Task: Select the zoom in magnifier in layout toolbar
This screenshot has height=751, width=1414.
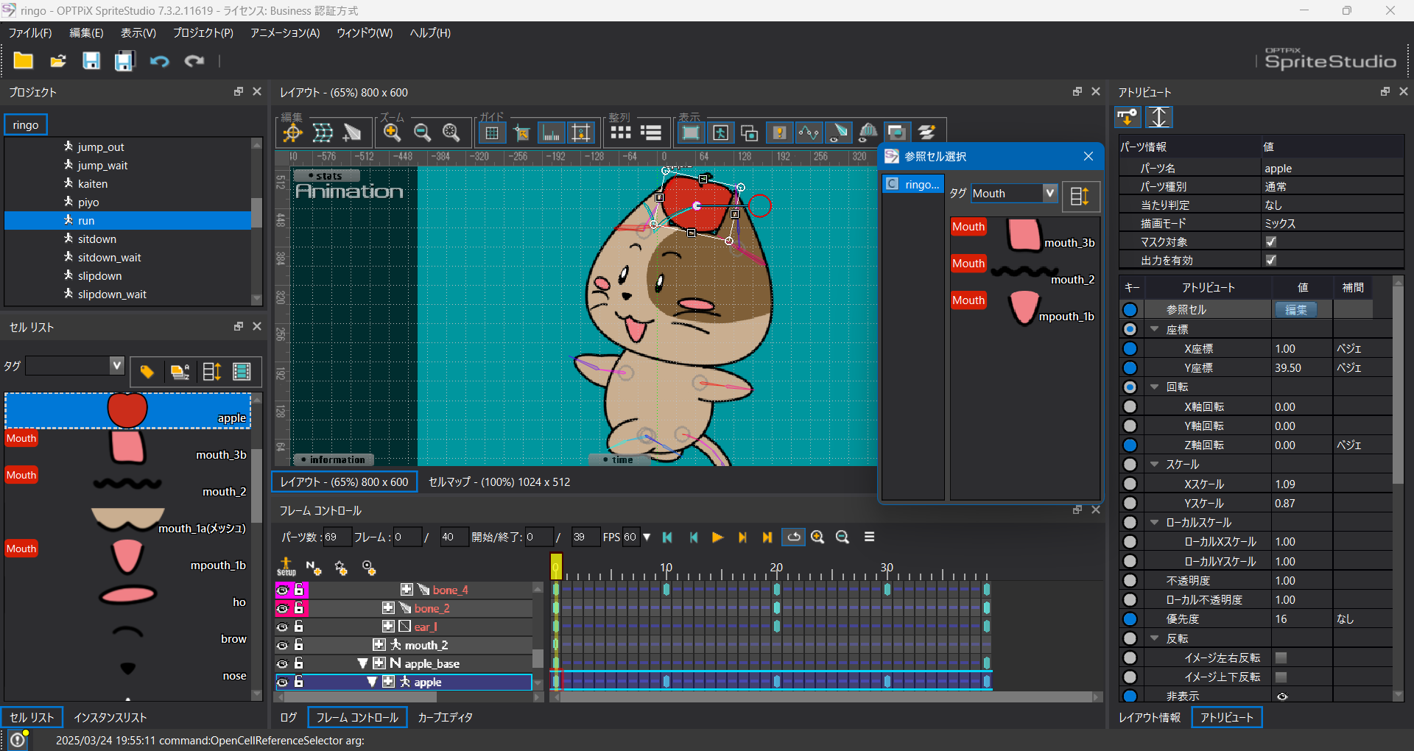Action: click(393, 133)
